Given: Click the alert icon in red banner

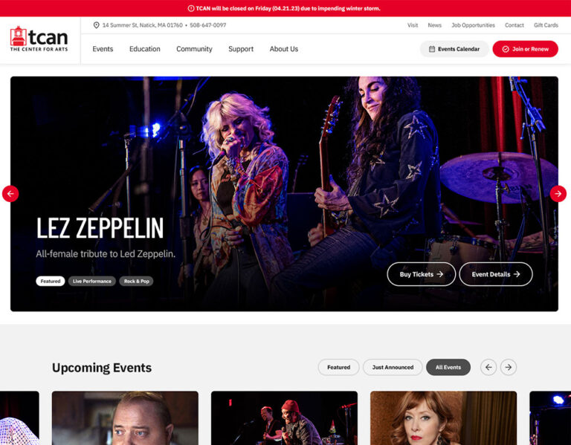Looking at the screenshot, I should coord(191,8).
